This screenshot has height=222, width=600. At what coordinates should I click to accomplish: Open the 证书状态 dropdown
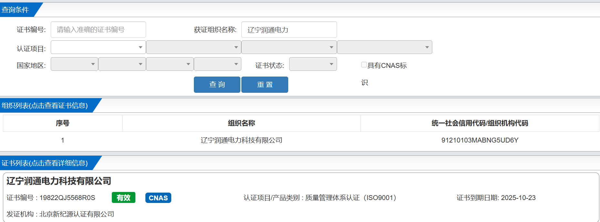(x=313, y=64)
